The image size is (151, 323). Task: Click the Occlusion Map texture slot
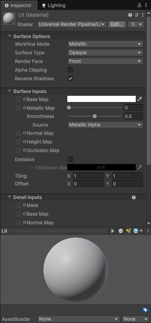18,150
